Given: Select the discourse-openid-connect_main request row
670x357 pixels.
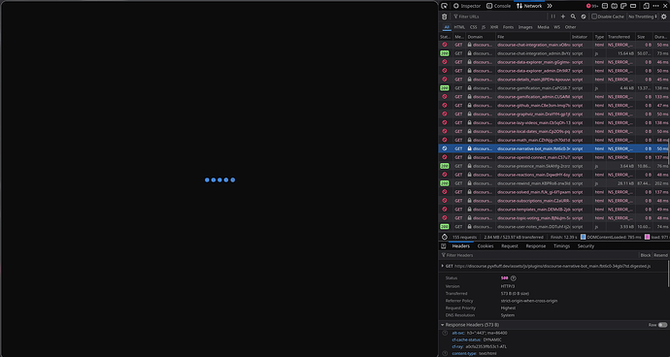Looking at the screenshot, I should [x=553, y=157].
